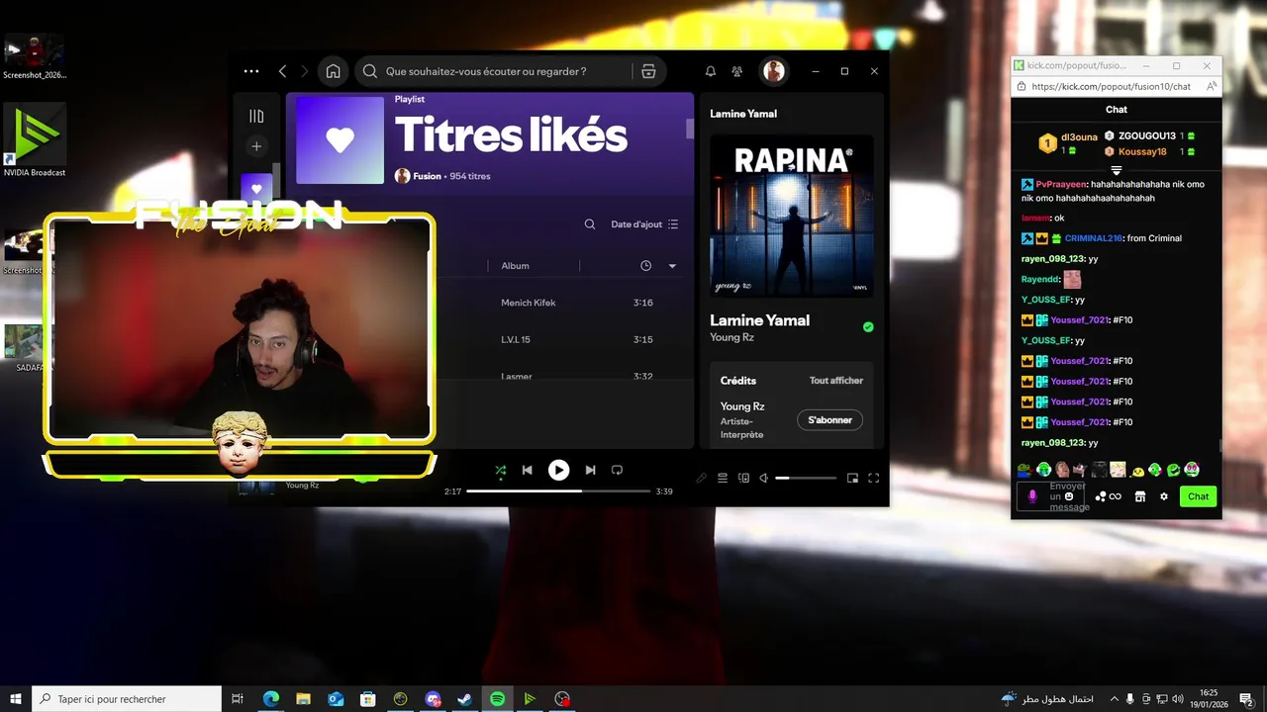1267x712 pixels.
Task: Sort by duration clock icon
Action: [646, 266]
